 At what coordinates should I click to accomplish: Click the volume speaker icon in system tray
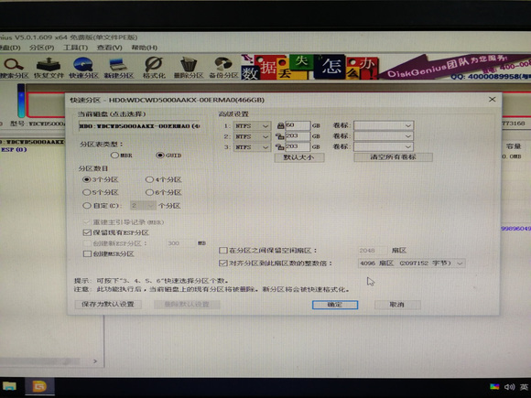coord(510,387)
